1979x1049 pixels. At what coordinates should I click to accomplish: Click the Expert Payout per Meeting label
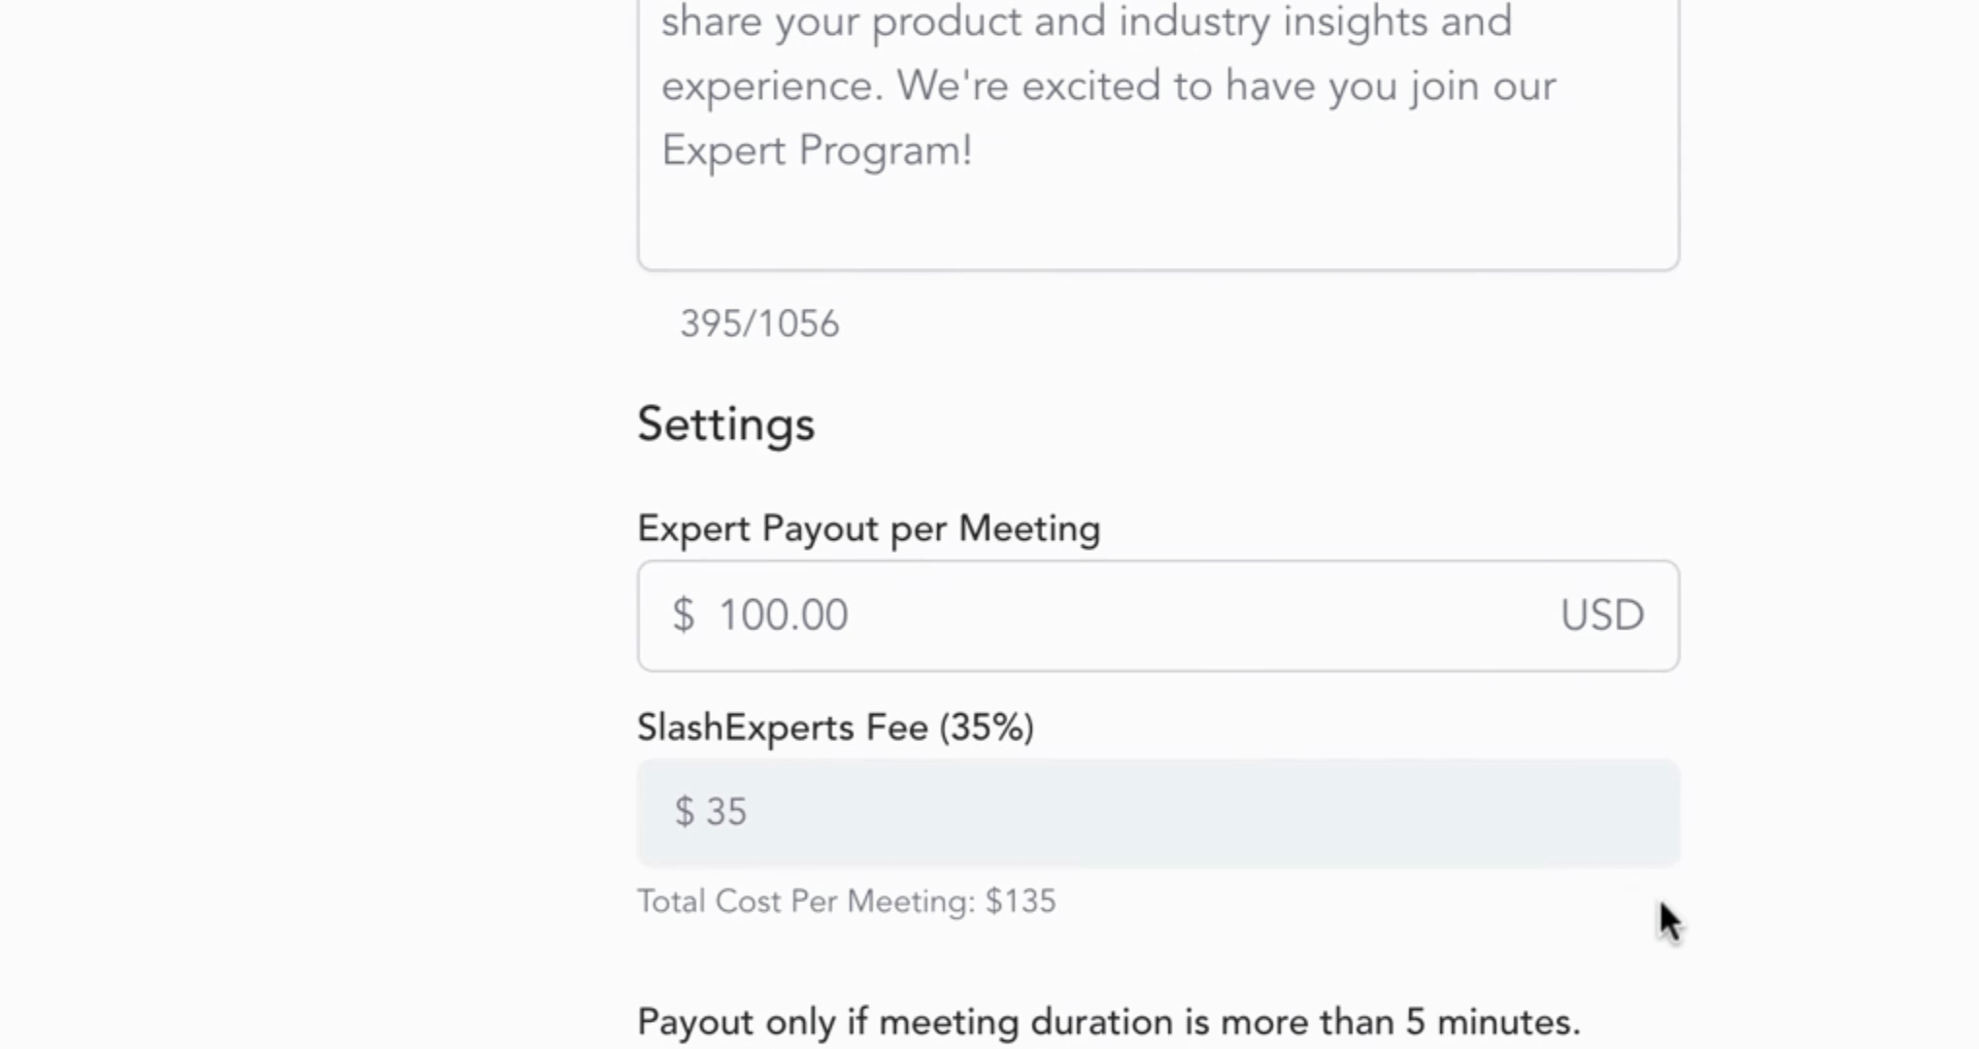pyautogui.click(x=868, y=529)
